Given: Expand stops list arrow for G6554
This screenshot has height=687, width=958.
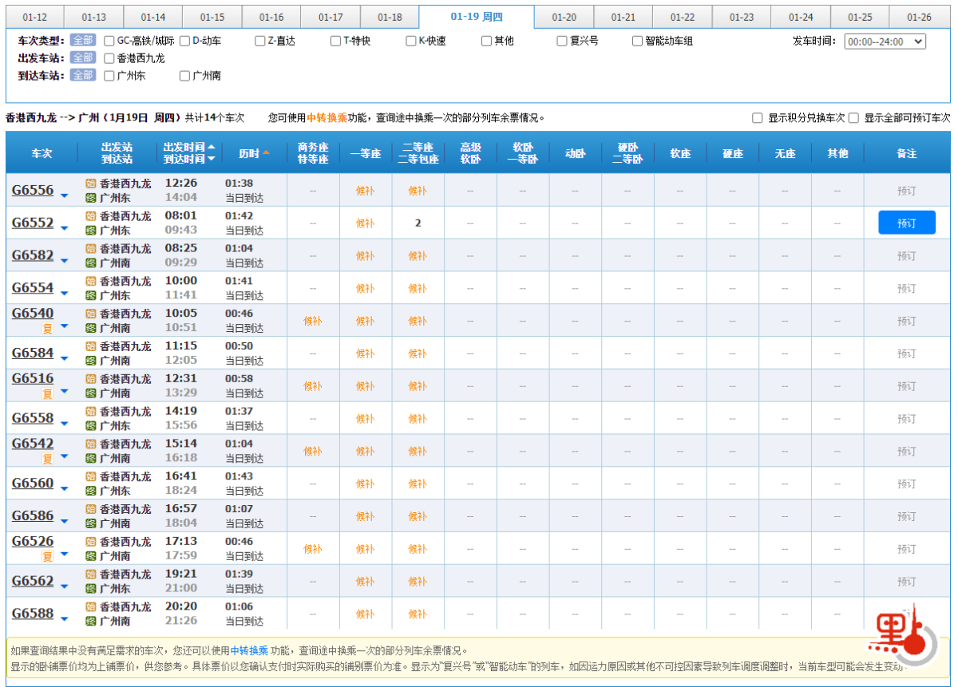Looking at the screenshot, I should [65, 295].
